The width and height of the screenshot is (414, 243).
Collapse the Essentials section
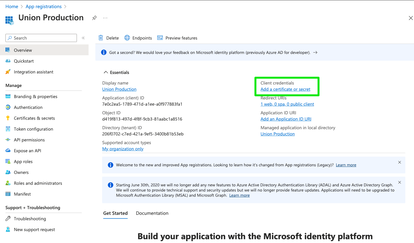click(x=106, y=72)
